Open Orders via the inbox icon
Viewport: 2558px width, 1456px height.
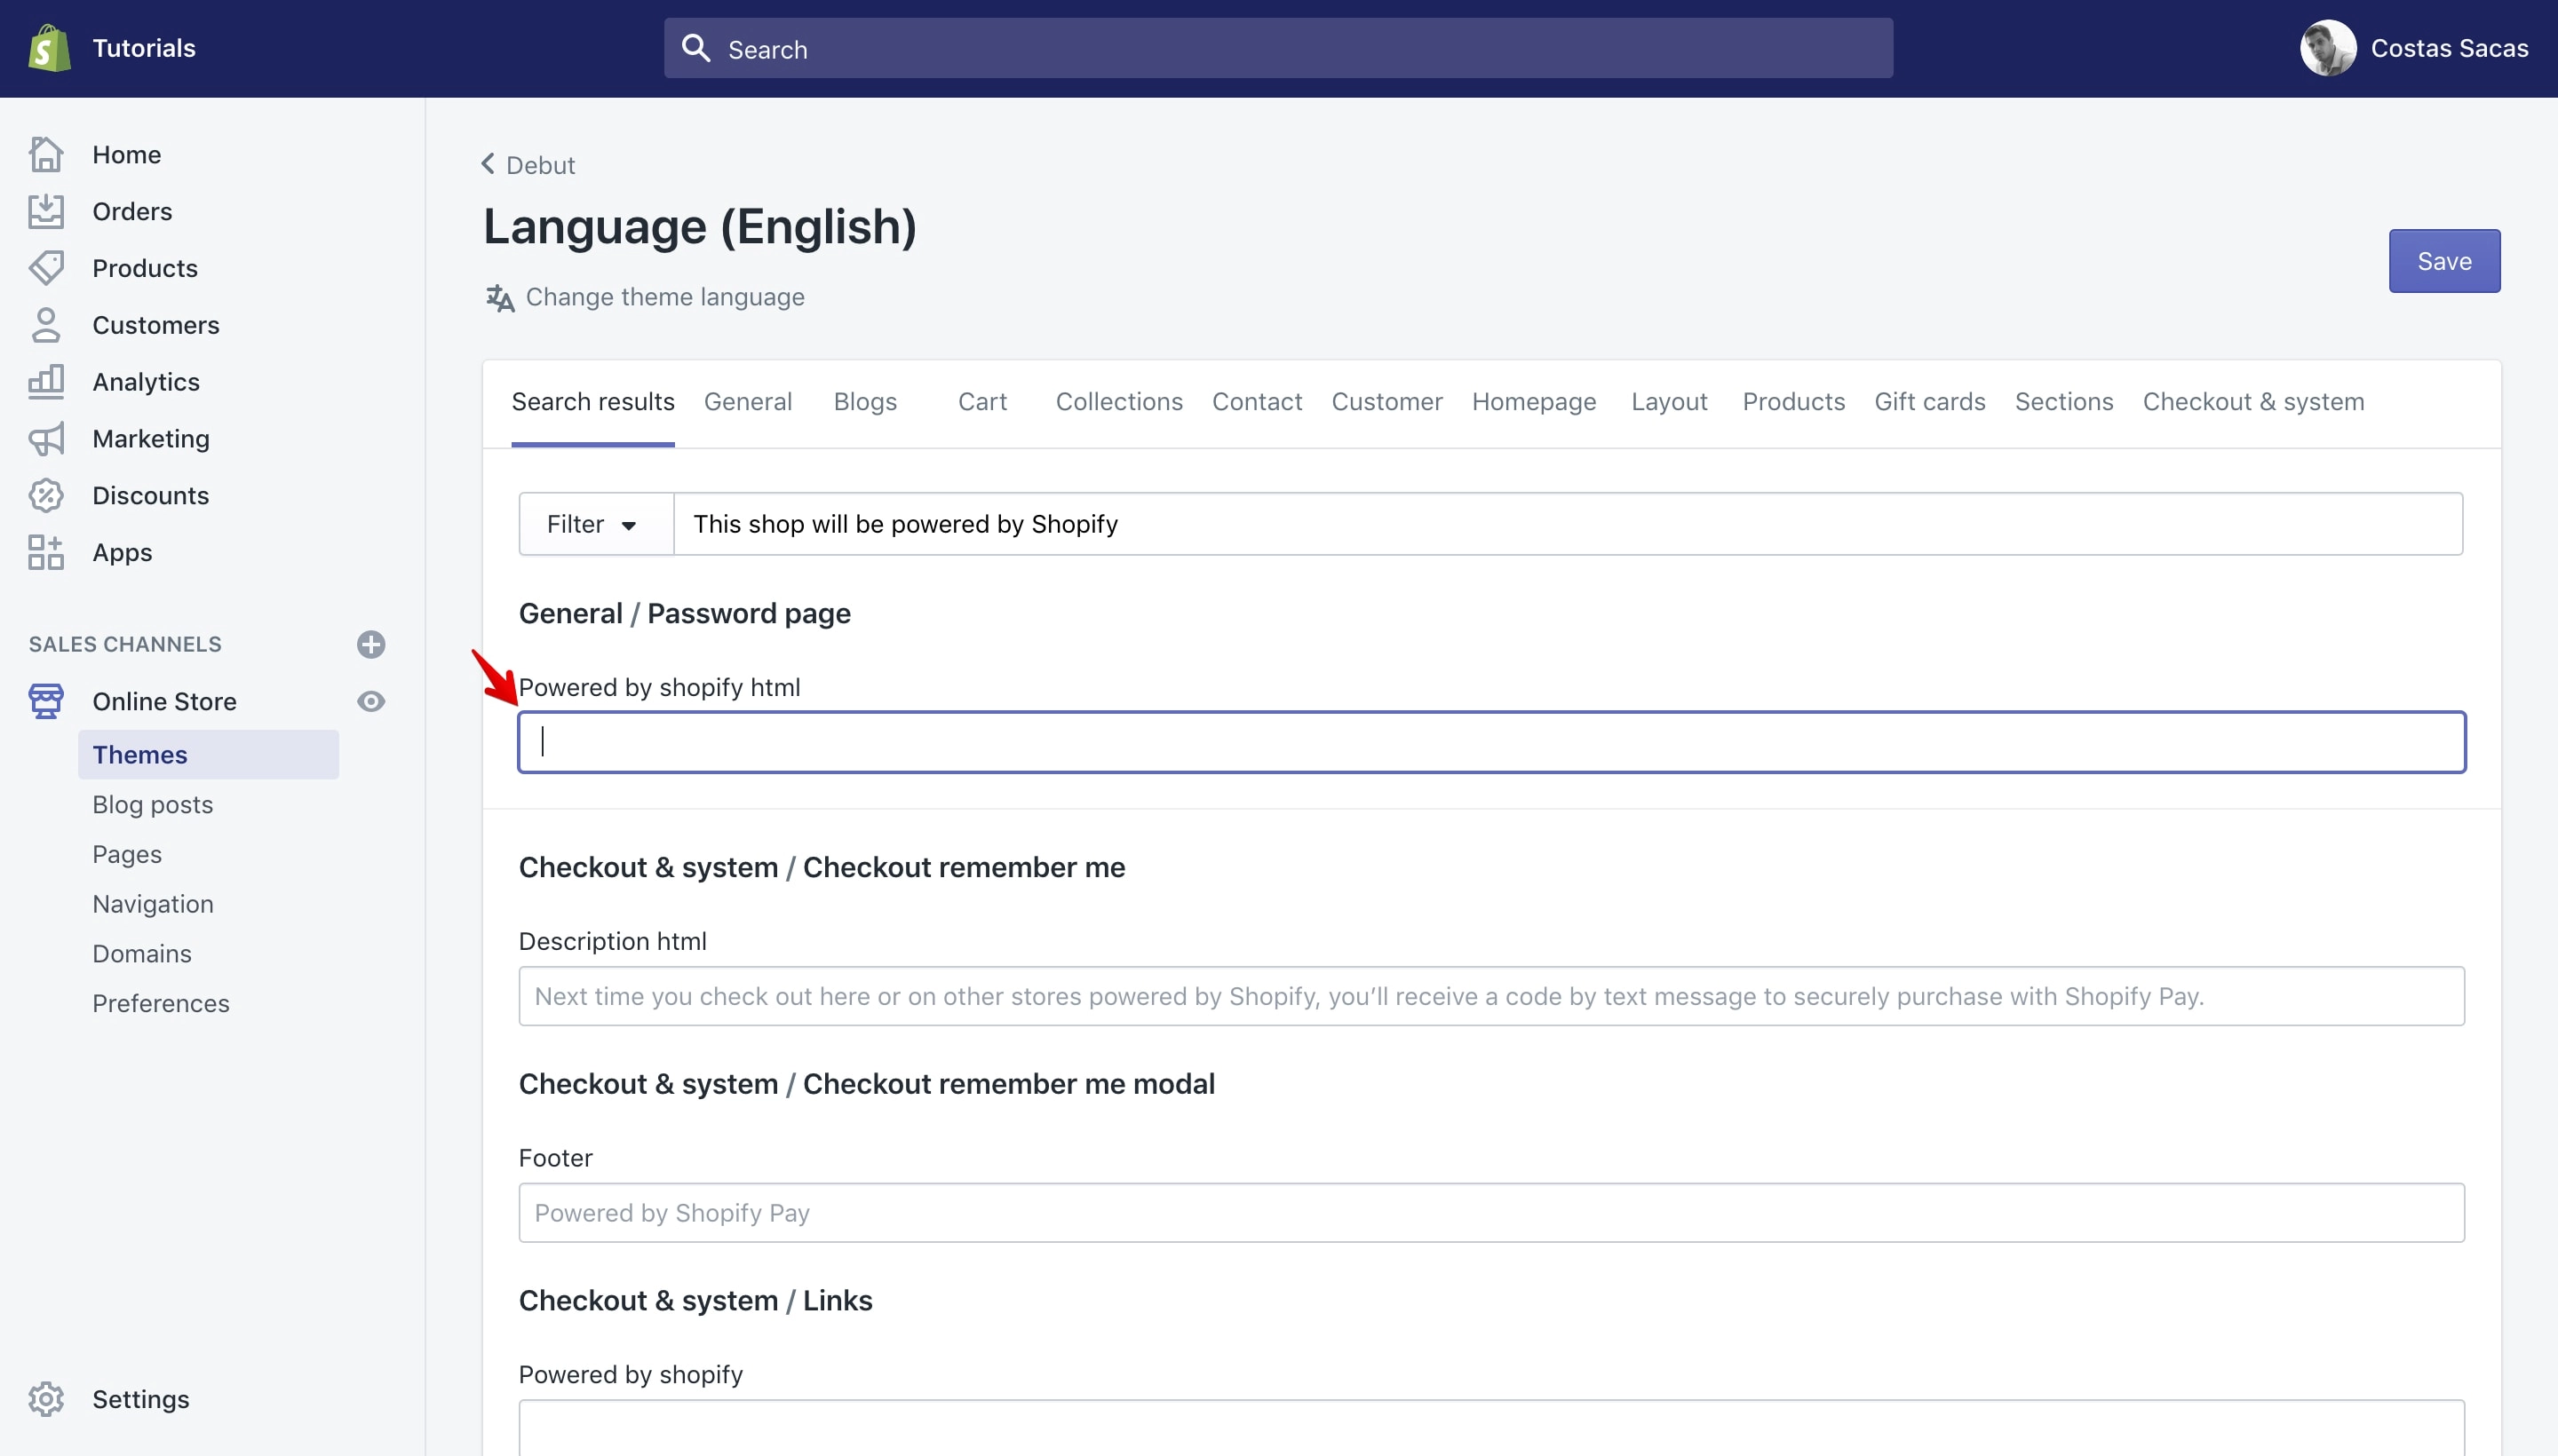pos(46,211)
